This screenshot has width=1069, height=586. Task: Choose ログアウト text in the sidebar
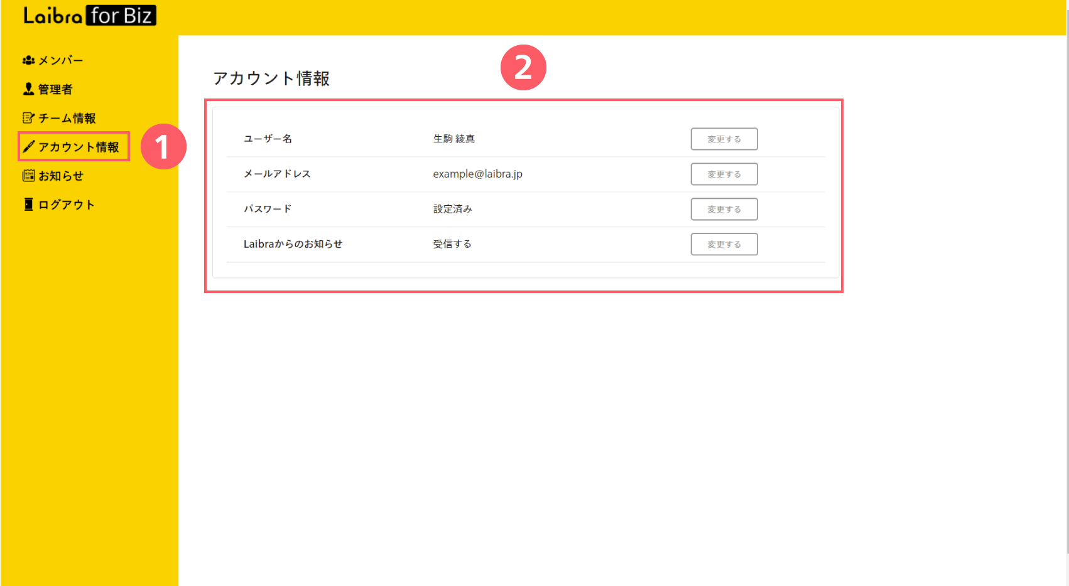67,205
